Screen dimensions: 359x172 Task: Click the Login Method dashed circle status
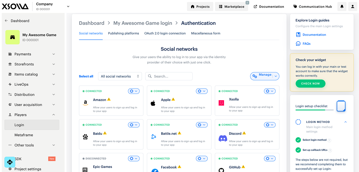(298, 122)
